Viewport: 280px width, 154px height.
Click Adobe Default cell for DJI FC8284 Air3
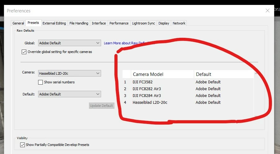[x=208, y=96]
